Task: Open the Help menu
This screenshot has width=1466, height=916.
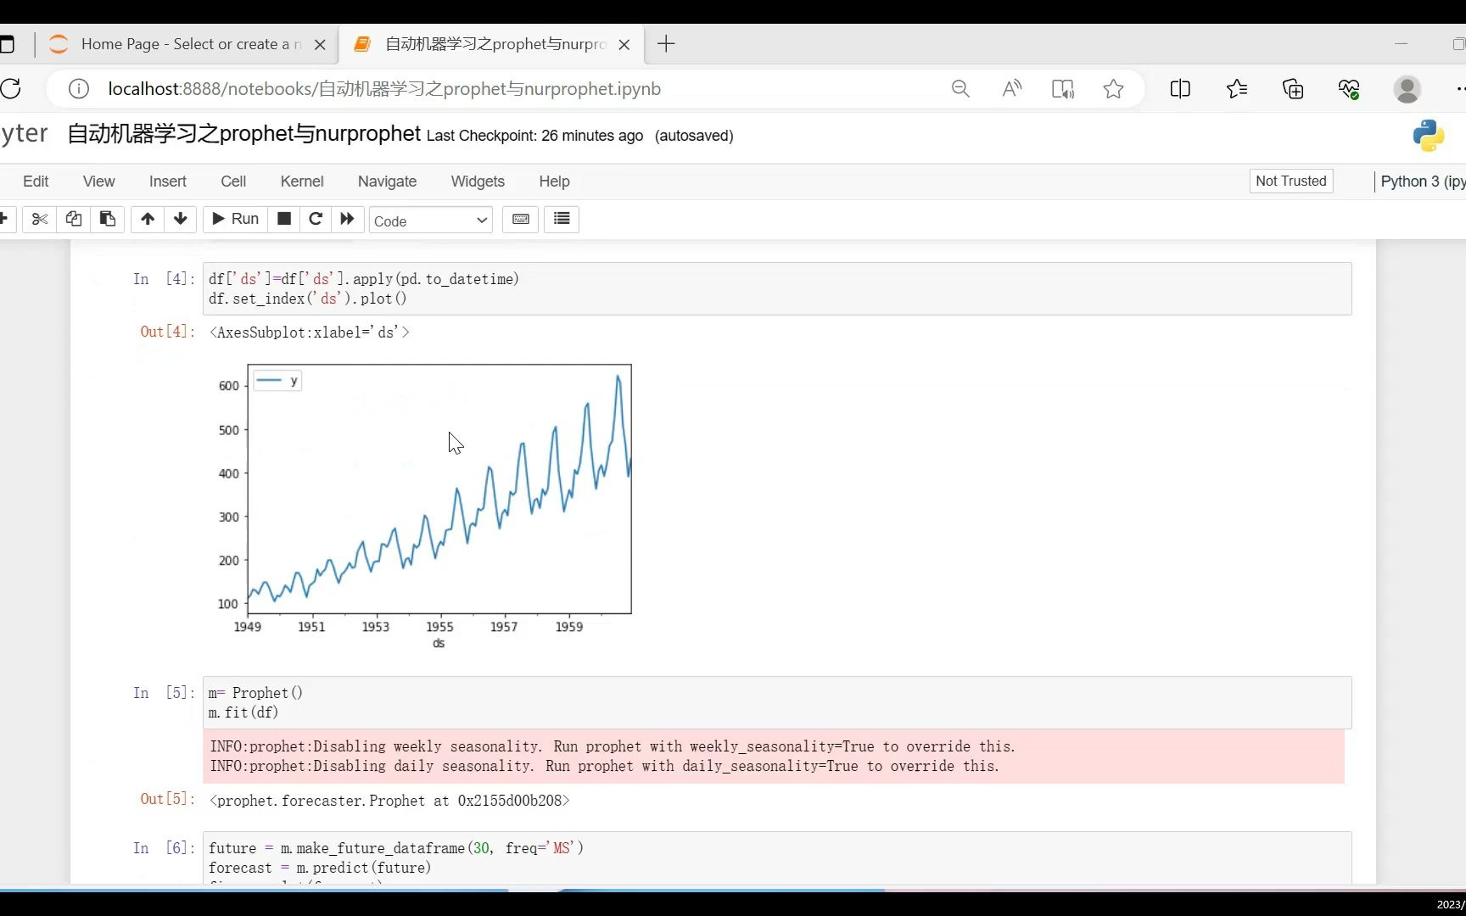Action: coord(554,182)
